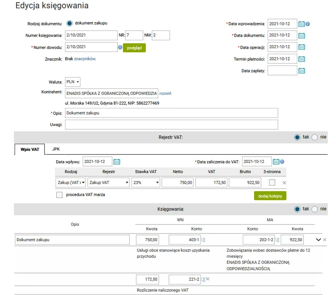Open the Stawka VAT 23% dropdown

(x=146, y=183)
